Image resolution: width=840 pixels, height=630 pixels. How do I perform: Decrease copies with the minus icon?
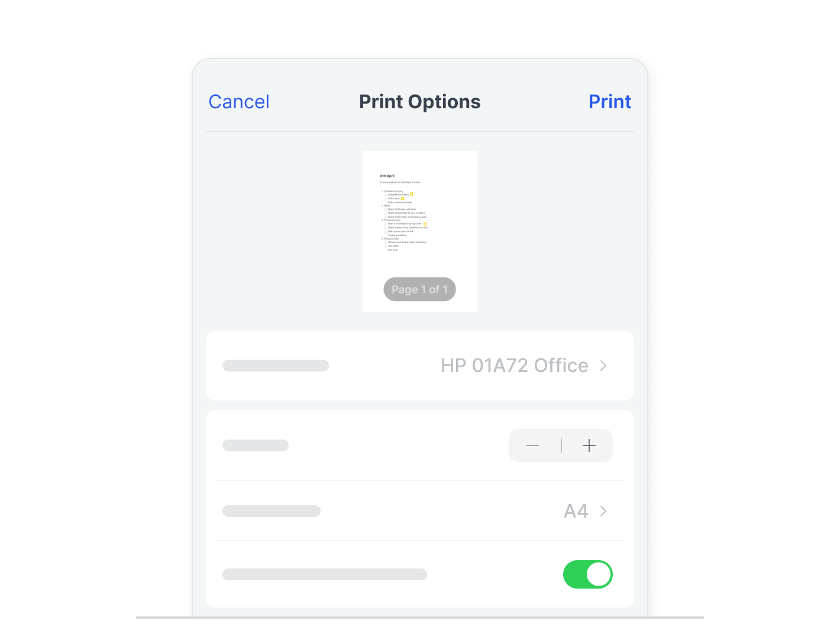(532, 445)
